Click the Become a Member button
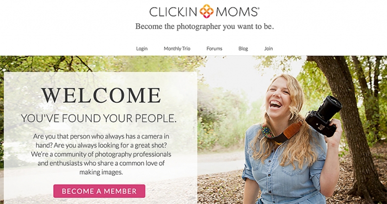Viewport: 387px width, 204px height. click(99, 191)
